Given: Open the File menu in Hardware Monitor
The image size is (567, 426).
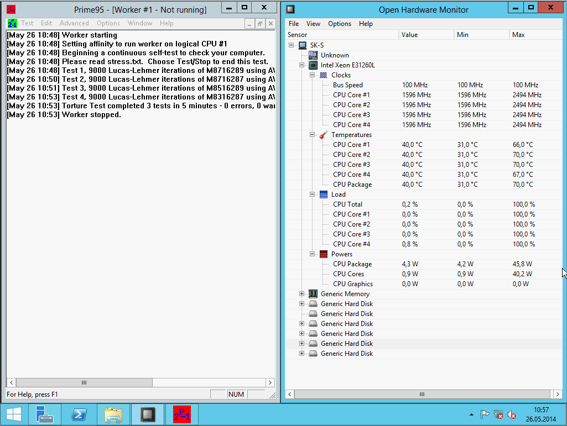Looking at the screenshot, I should coord(294,24).
